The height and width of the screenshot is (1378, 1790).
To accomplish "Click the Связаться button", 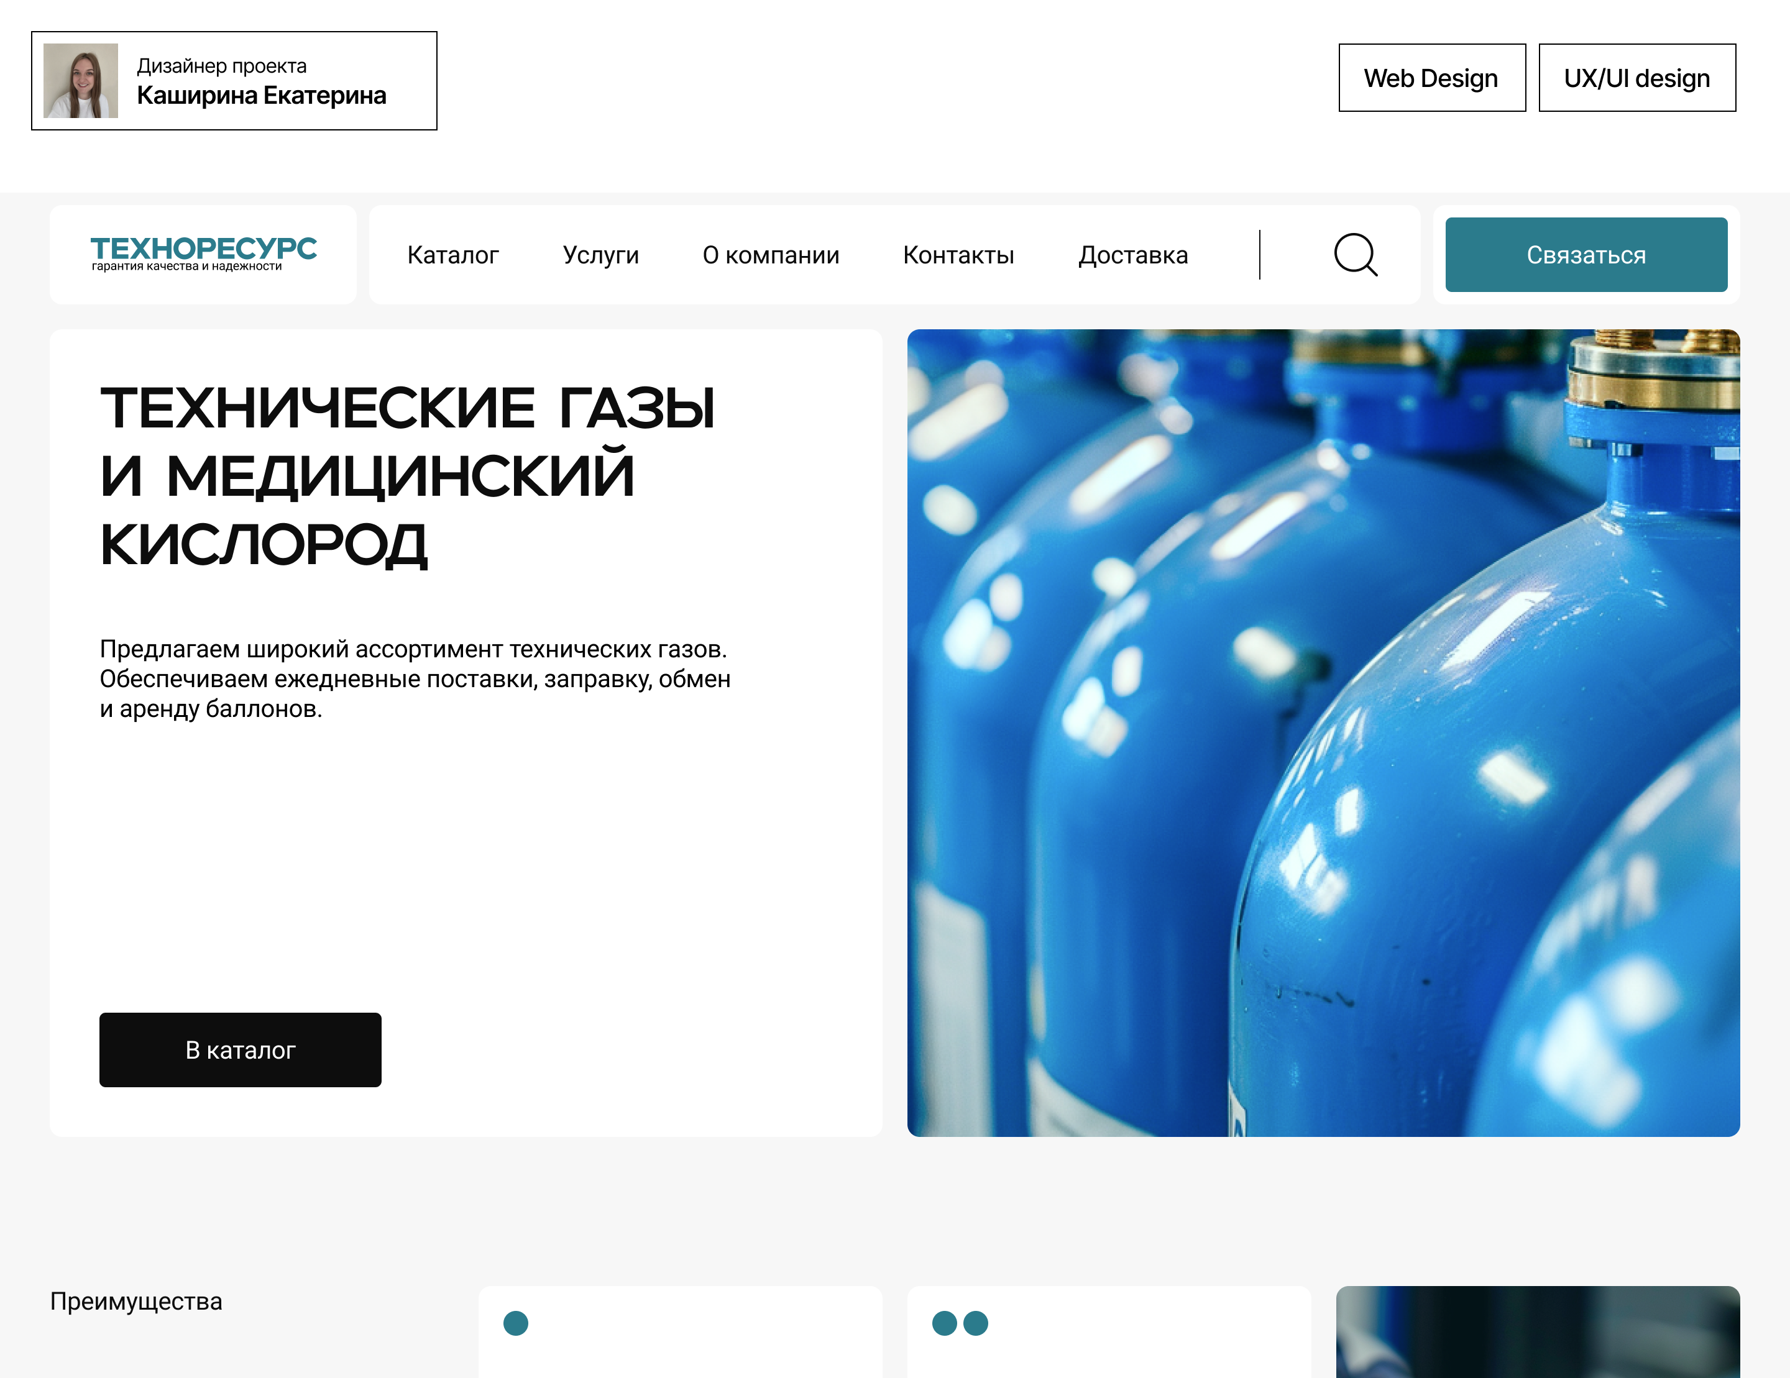I will point(1586,255).
